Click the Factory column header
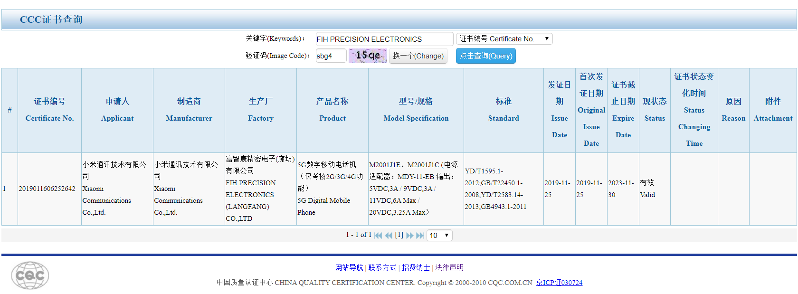This screenshot has width=798, height=294. point(261,110)
